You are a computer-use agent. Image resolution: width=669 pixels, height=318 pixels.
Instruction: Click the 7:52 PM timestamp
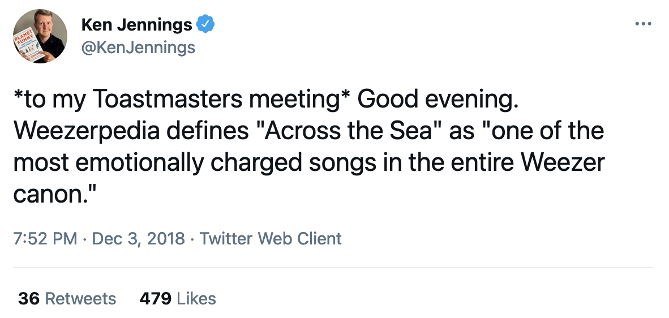tap(45, 238)
